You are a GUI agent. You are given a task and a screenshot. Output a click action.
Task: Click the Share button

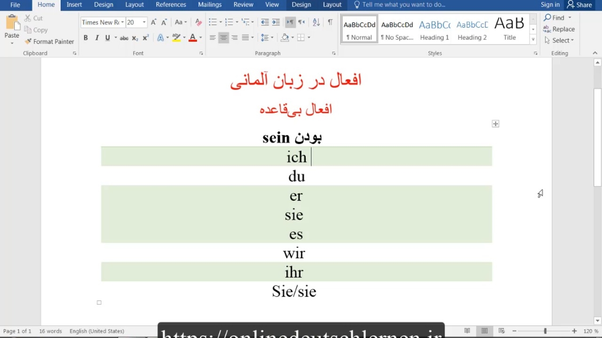579,5
